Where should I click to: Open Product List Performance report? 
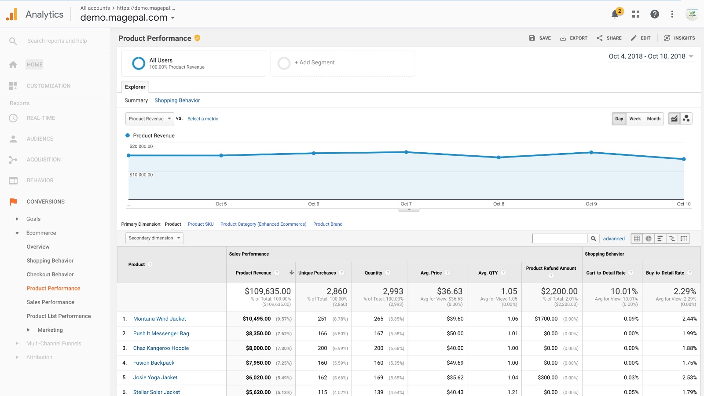click(x=59, y=316)
